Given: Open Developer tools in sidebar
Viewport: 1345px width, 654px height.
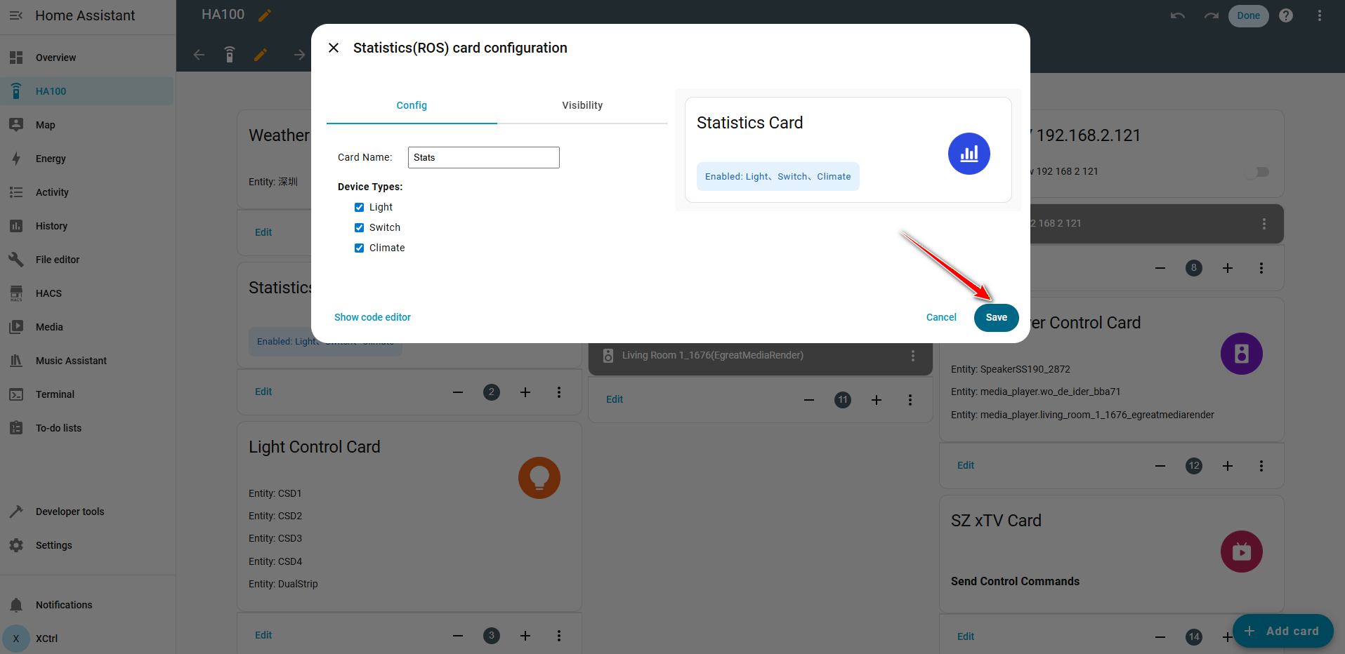Looking at the screenshot, I should coord(70,512).
